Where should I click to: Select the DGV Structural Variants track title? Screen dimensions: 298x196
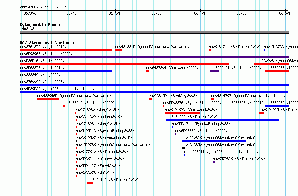click(47, 43)
